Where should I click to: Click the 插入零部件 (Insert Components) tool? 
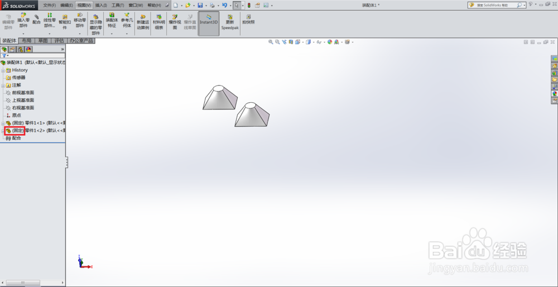coord(23,20)
